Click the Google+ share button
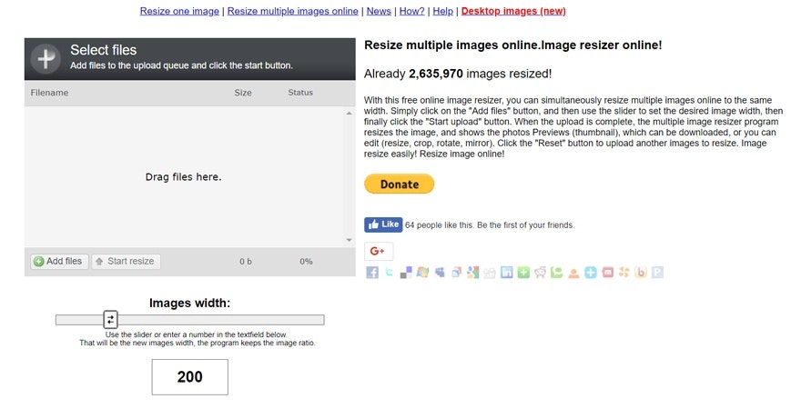 click(x=379, y=251)
